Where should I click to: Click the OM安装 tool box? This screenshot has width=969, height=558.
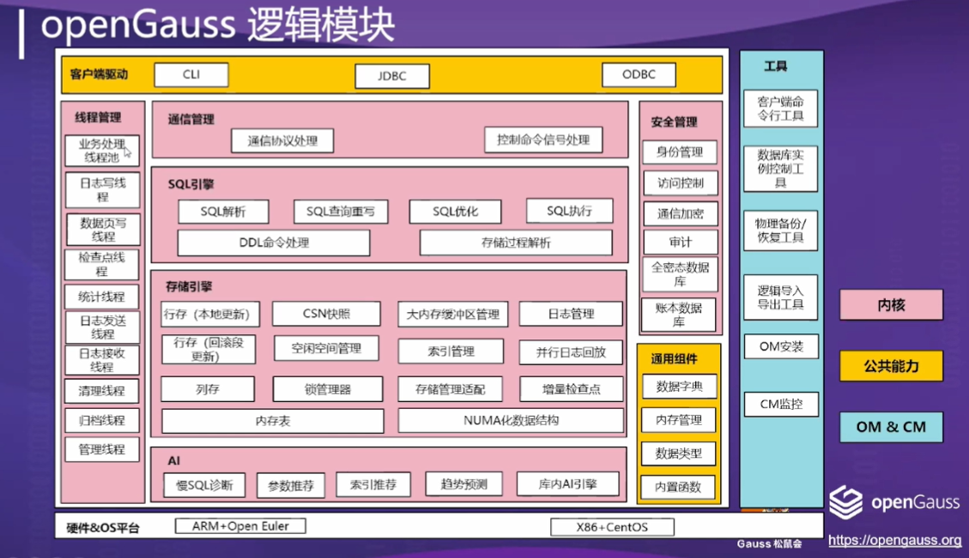(x=781, y=347)
